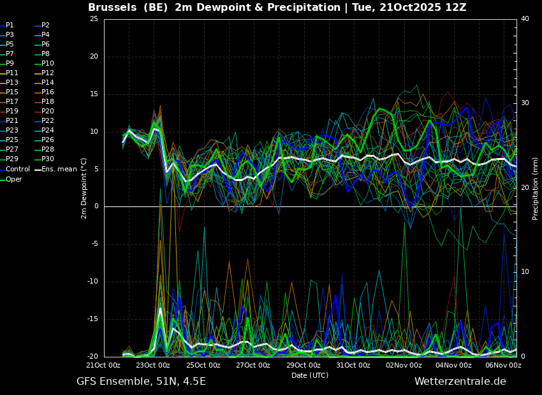Click the 02Nov 00z date tick
The image size is (542, 395).
tap(404, 366)
